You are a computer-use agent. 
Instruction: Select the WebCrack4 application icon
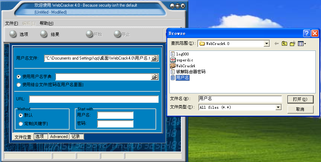point(173,66)
